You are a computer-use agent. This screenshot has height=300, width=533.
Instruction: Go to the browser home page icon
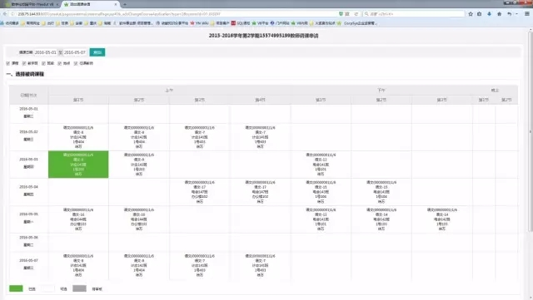point(499,14)
